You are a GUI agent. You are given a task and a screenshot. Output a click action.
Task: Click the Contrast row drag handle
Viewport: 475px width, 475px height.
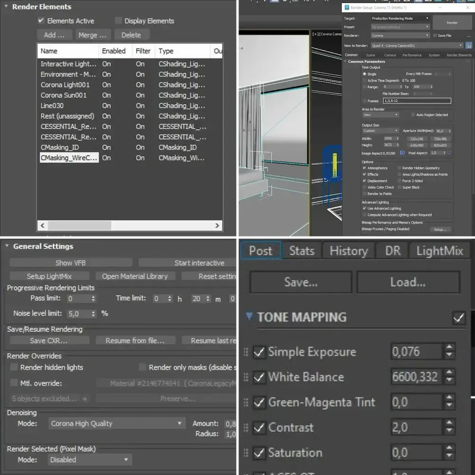[246, 427]
